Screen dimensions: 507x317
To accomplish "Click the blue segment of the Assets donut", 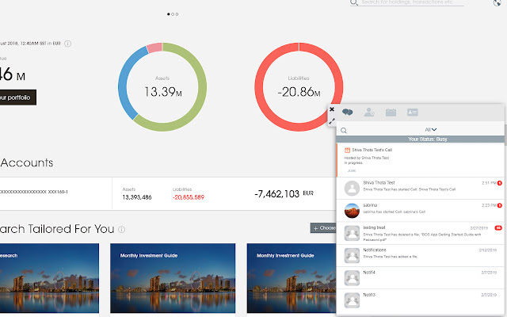I will point(127,86).
